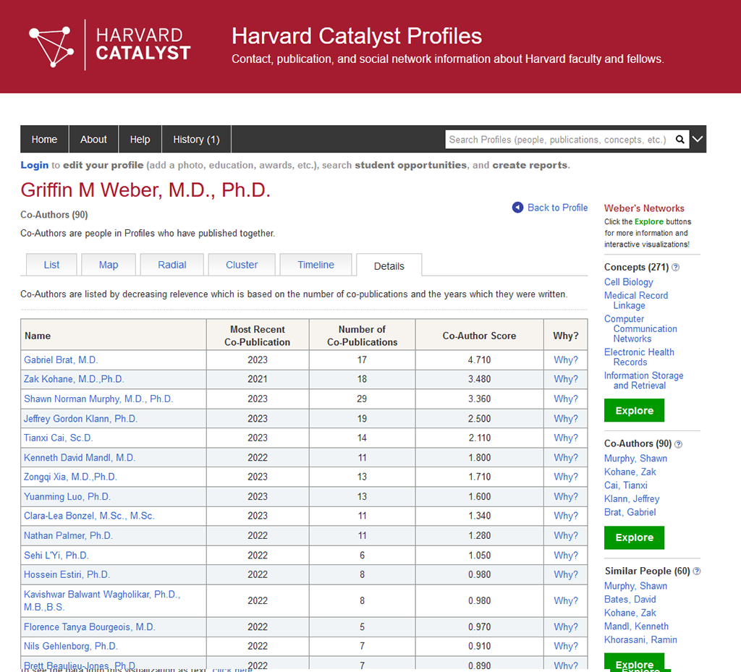Click the help icon next to Concepts (271)
Viewport: 741px width, 672px height.
pos(676,268)
